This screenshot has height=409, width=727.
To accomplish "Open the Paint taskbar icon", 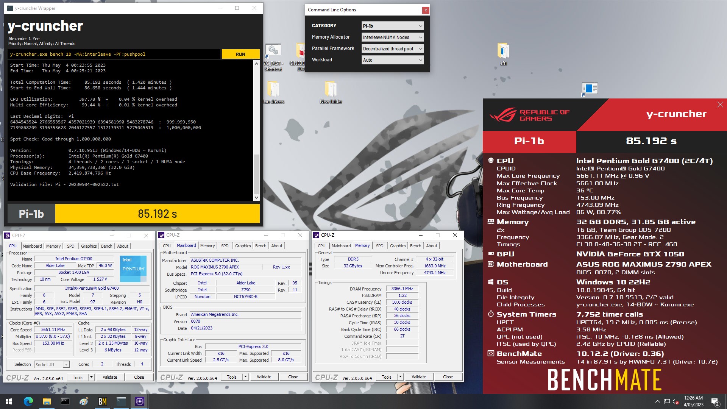I will [84, 401].
